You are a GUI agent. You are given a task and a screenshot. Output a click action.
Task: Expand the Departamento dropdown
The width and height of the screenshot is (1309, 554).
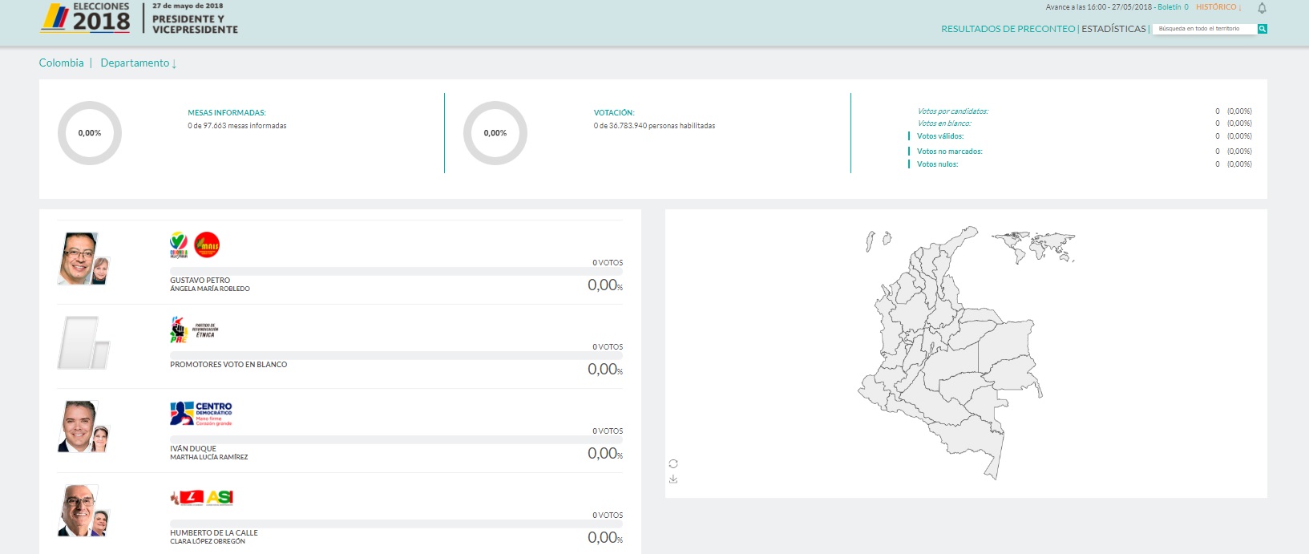coord(138,63)
